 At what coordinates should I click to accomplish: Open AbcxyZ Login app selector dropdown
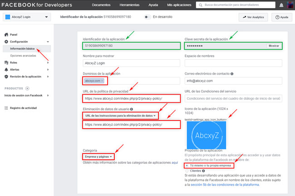pyautogui.click(x=27, y=17)
